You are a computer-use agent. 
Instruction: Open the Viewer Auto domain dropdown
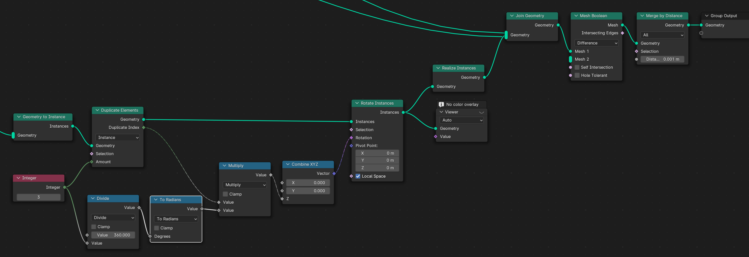click(461, 120)
